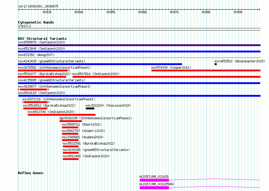Screen dimensions: 269x191
Task: Click nsv5531591 (ByrskaBishop2022) label
Action: (x=89, y=143)
